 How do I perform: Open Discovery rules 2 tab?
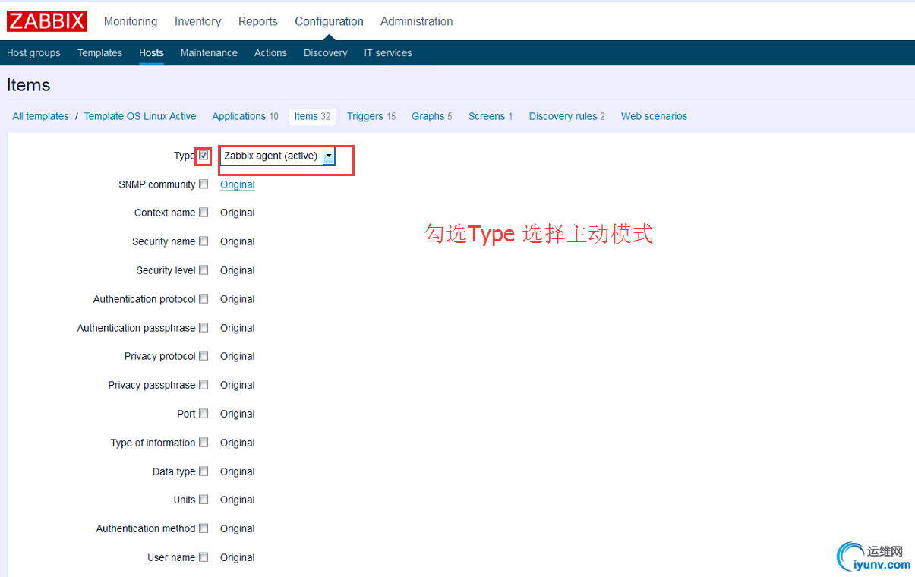point(567,116)
